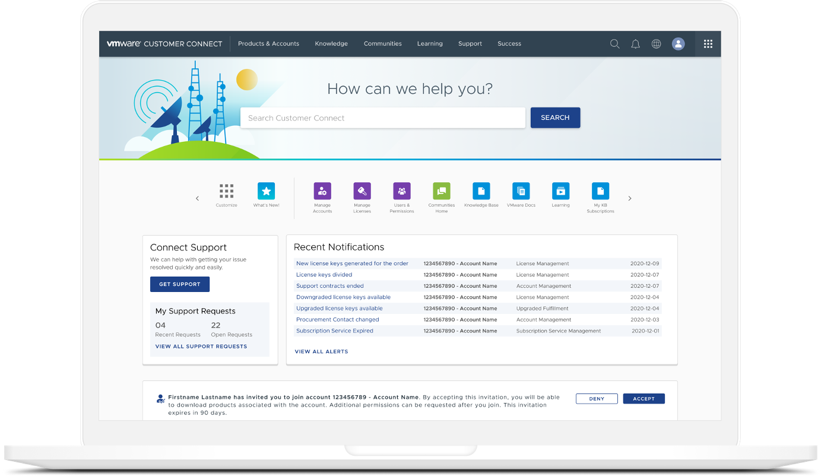Click the GET SUPPORT button
Image resolution: width=821 pixels, height=476 pixels.
(x=179, y=284)
